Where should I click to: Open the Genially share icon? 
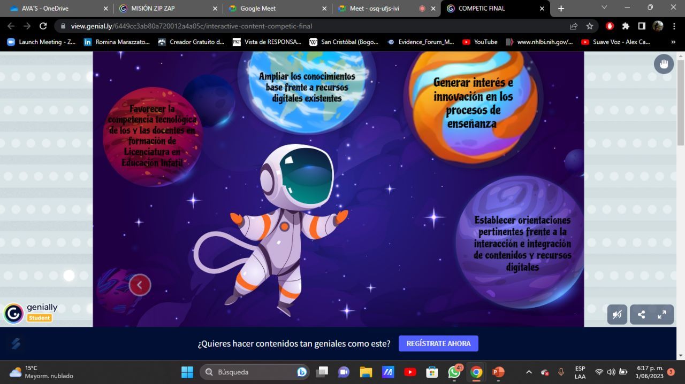[x=641, y=315]
